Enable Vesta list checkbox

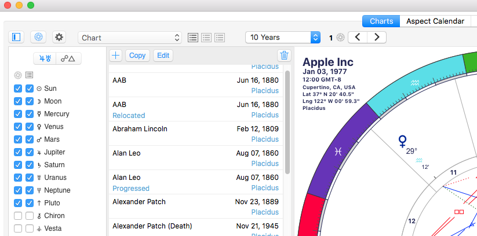tap(29, 228)
